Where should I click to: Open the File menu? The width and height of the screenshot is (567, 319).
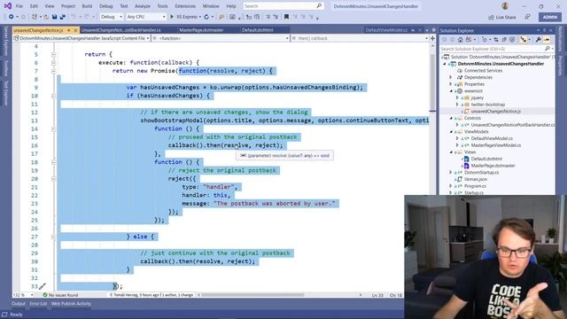pos(19,6)
